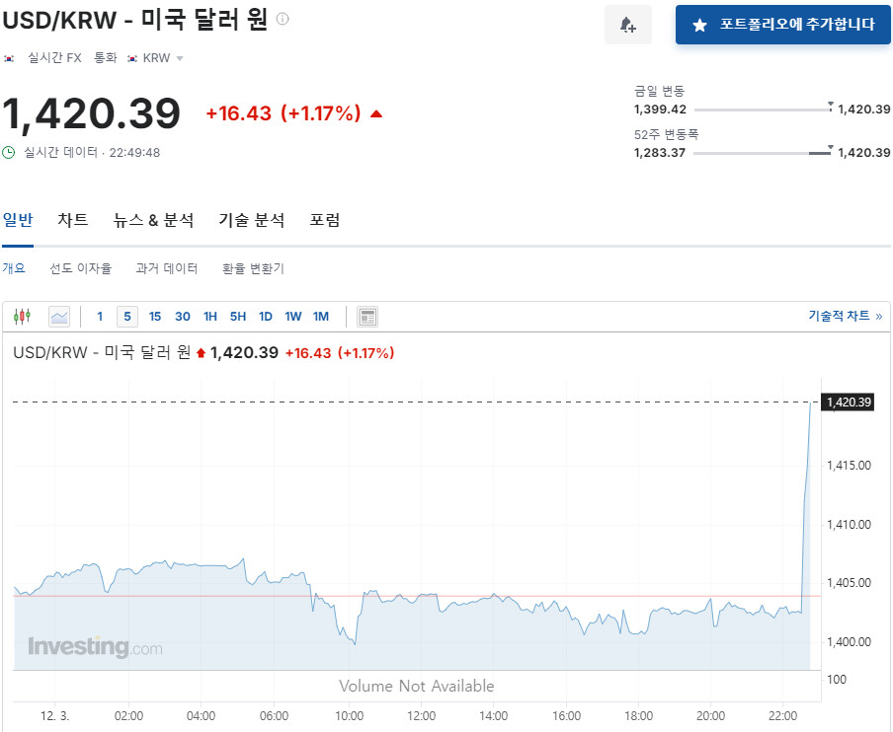Click the 52주 변동폭 range slider bar
Viewport: 893px width, 732px height.
click(763, 153)
